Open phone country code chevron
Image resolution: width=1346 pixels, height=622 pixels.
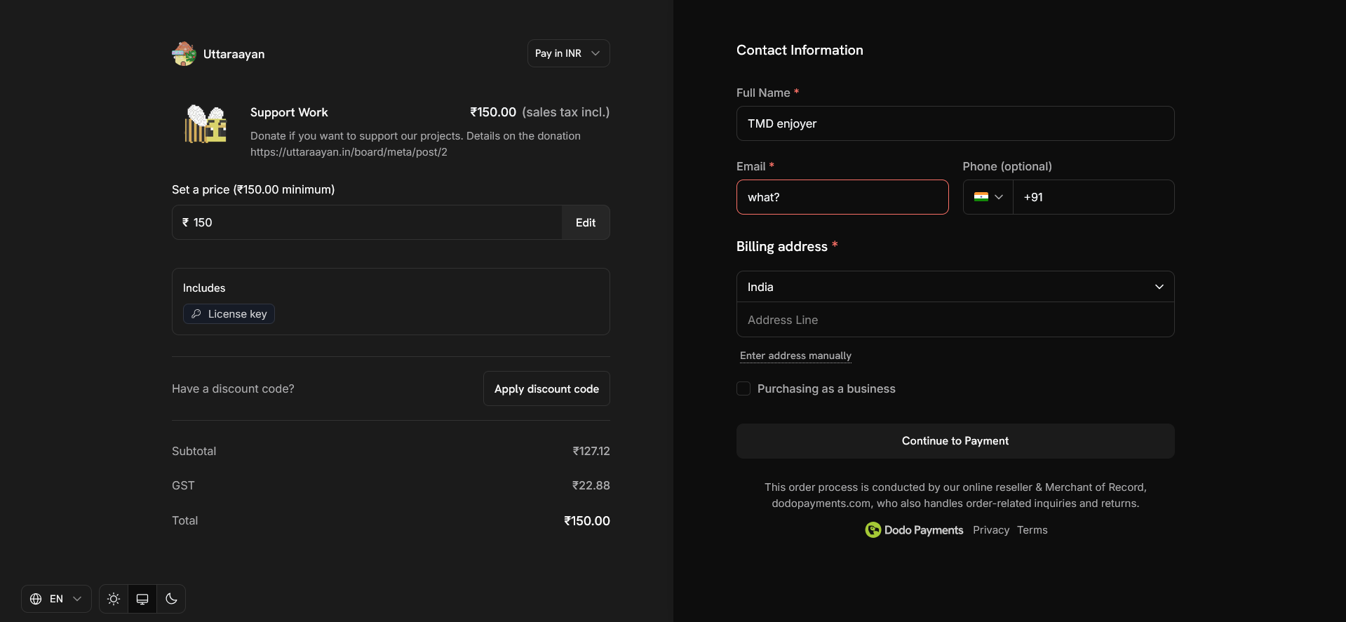tap(999, 197)
